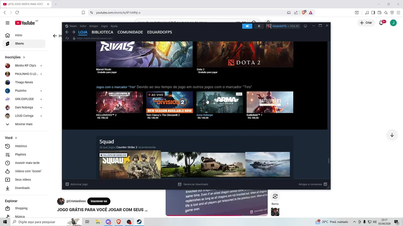Open Steam notifications bell

(259, 26)
